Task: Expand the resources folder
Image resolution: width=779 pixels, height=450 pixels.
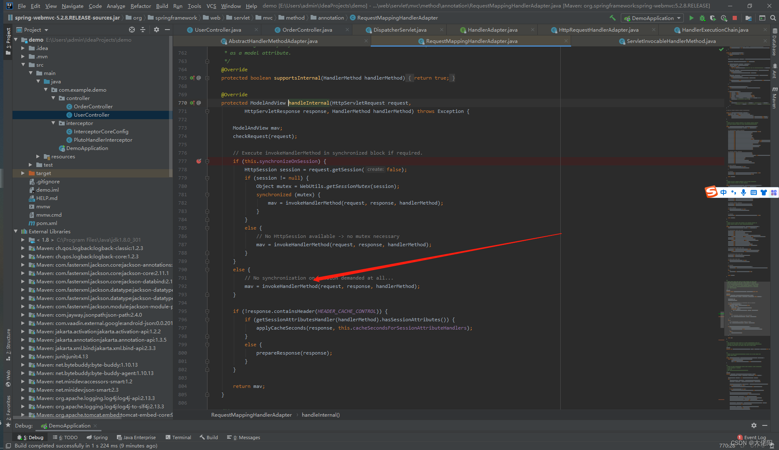Action: coord(38,156)
